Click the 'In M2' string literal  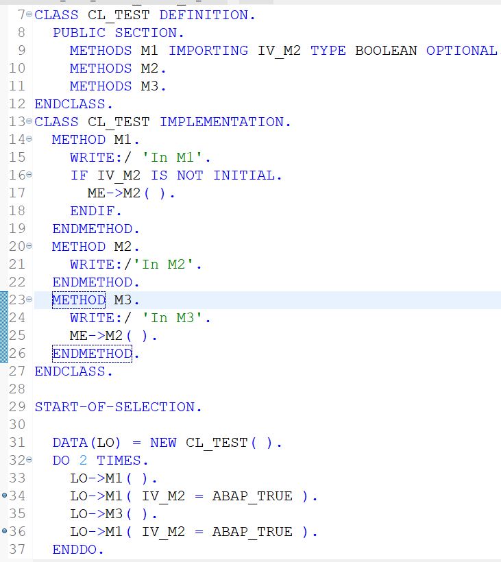tap(163, 264)
